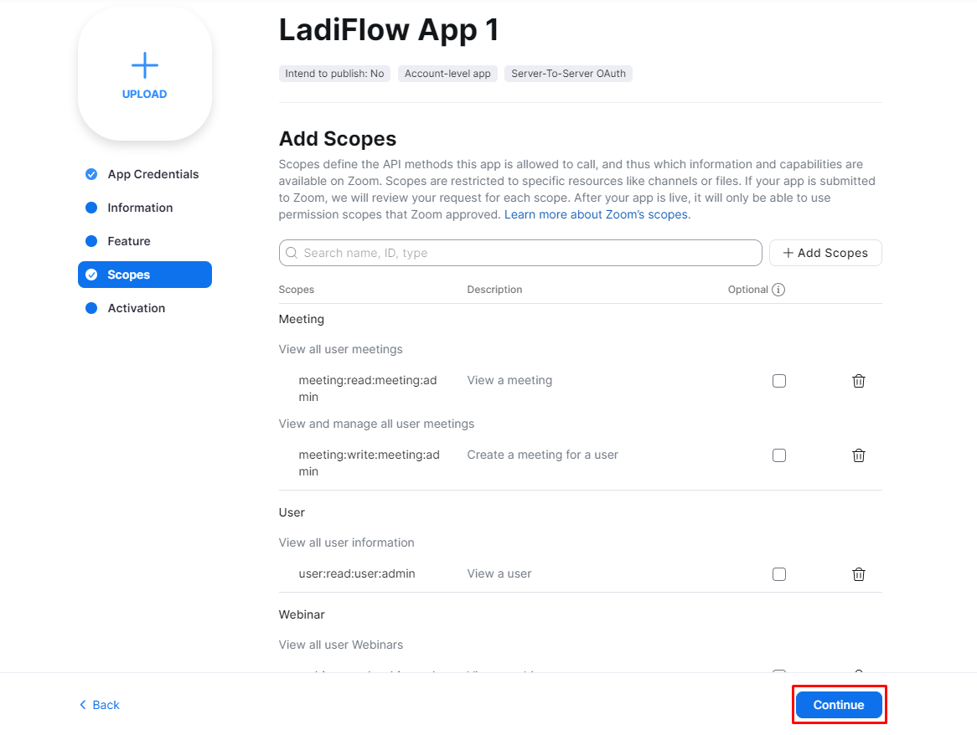Mark meeting:write:meeting:admin scope as optional
This screenshot has height=735, width=977.
779,455
